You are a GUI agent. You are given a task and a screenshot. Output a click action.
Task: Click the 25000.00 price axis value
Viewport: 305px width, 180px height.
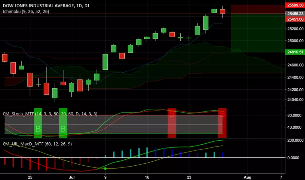pos(295,41)
